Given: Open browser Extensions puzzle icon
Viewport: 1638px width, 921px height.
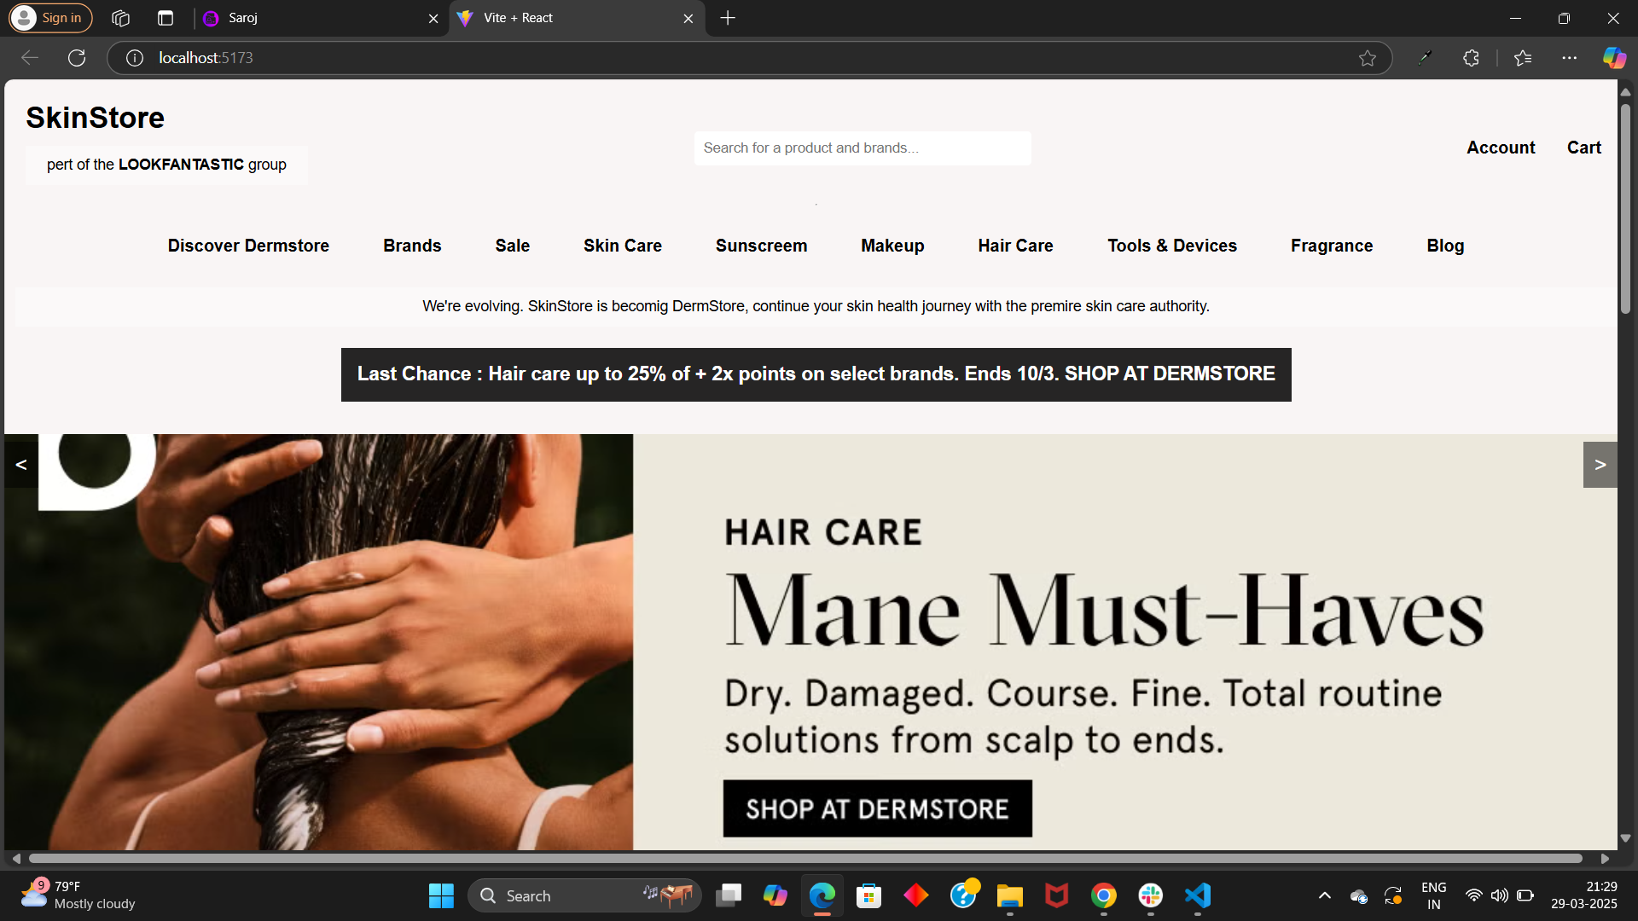Looking at the screenshot, I should (x=1471, y=58).
